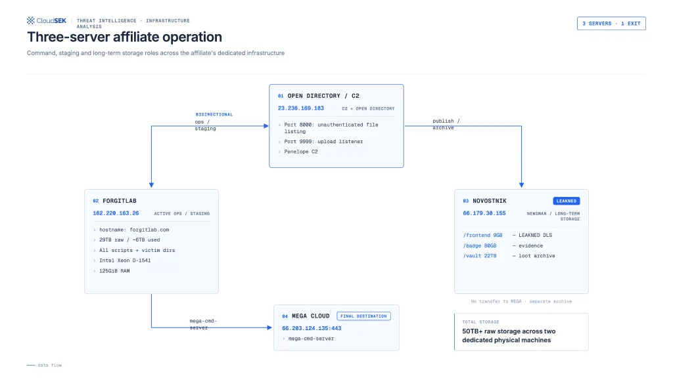Click the "ACTIVE OPS / STAGING" role label

tap(182, 213)
